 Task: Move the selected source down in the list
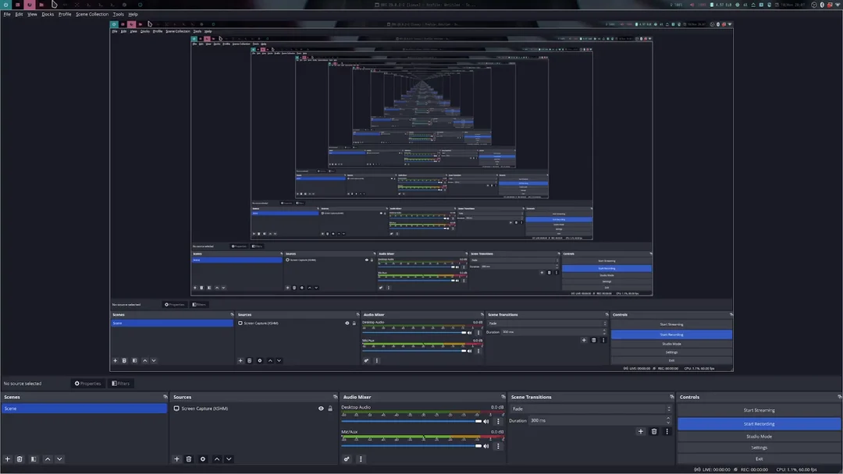click(229, 459)
